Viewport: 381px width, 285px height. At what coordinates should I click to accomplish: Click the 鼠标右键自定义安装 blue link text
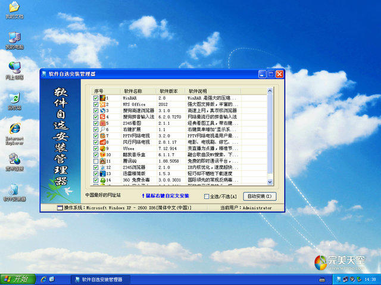(x=165, y=196)
